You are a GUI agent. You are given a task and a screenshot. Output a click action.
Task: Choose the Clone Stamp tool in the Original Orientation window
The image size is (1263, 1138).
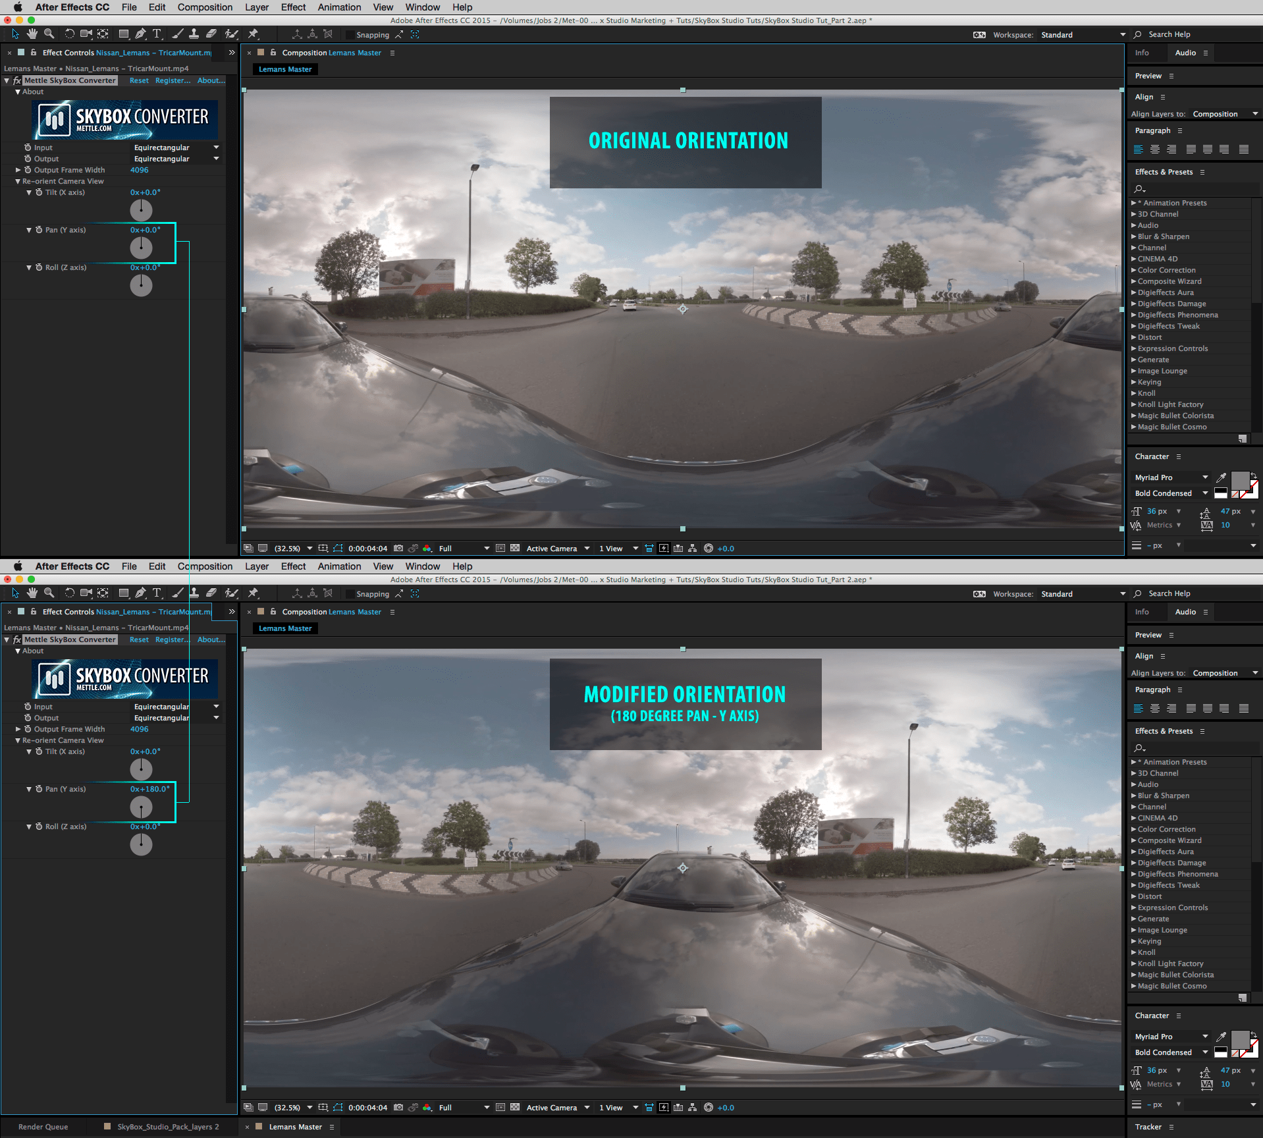194,34
